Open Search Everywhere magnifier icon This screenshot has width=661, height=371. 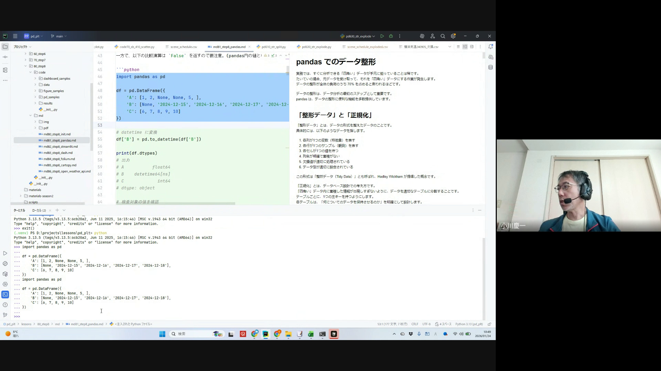coord(443,36)
